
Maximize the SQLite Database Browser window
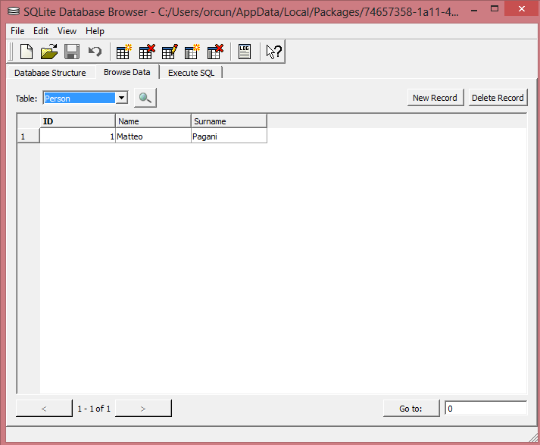[495, 9]
